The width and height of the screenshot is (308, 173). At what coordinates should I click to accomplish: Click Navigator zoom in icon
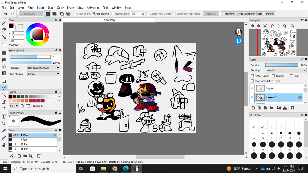[x=253, y=26]
